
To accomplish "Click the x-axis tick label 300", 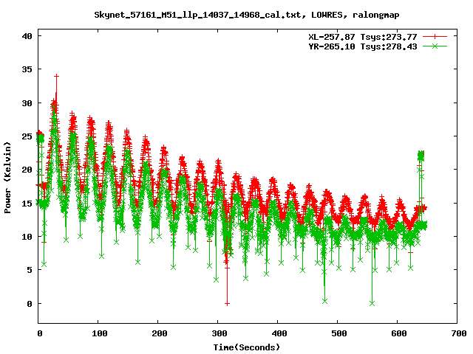I will (x=220, y=333).
